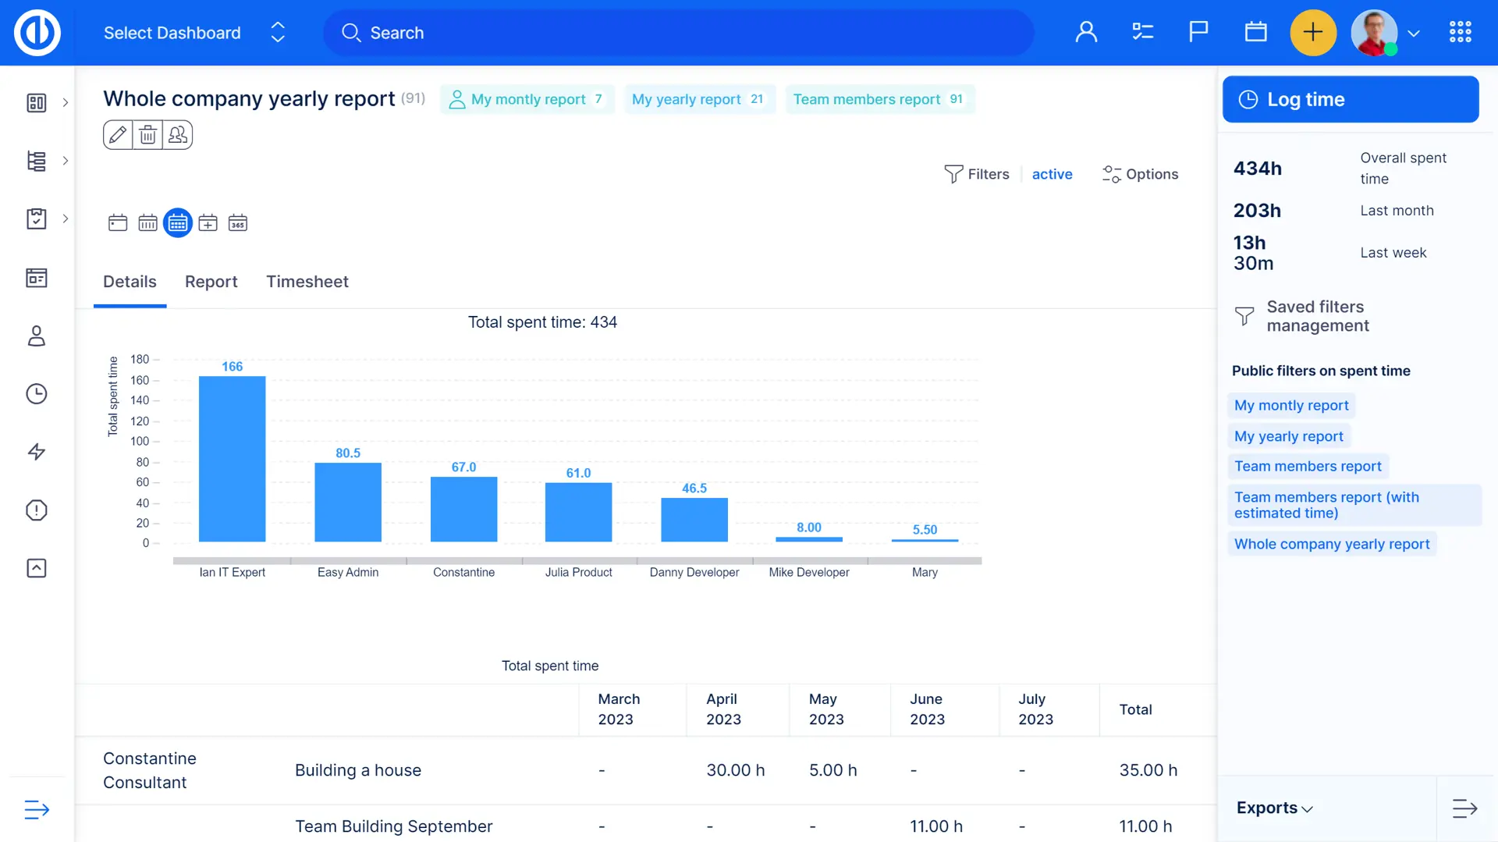The image size is (1498, 842).
Task: Click the pencil edit report icon
Action: [x=118, y=135]
